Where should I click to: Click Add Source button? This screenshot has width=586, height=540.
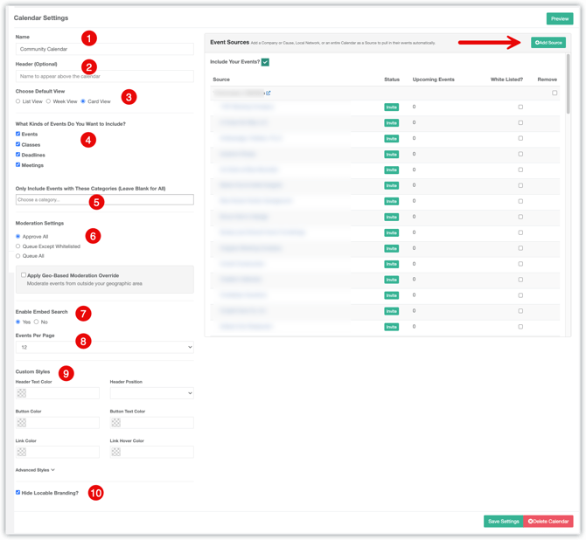(548, 43)
